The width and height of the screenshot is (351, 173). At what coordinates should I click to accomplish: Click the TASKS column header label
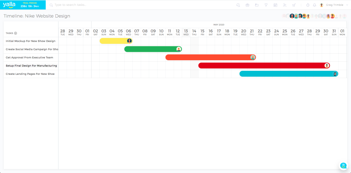tap(10, 33)
